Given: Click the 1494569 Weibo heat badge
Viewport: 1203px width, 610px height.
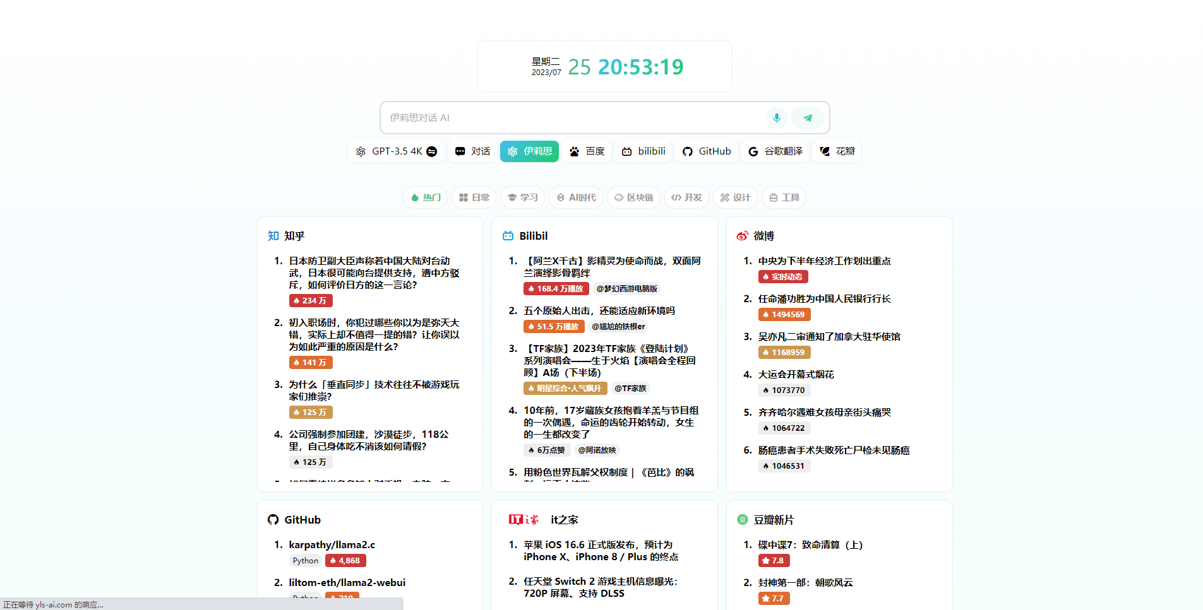Looking at the screenshot, I should [x=784, y=314].
